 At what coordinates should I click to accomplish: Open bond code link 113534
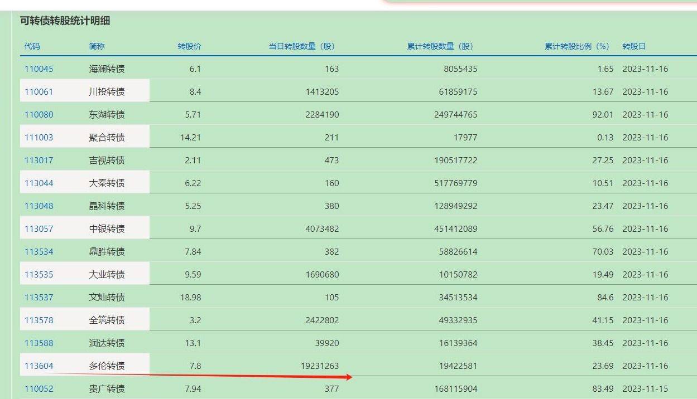point(39,252)
